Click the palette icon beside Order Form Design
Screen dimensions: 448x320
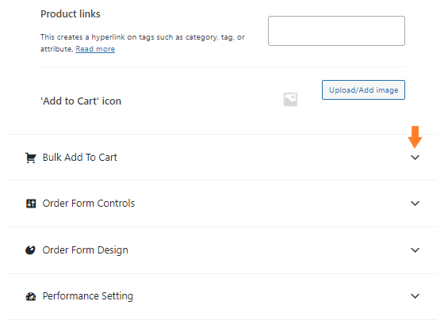(x=30, y=250)
